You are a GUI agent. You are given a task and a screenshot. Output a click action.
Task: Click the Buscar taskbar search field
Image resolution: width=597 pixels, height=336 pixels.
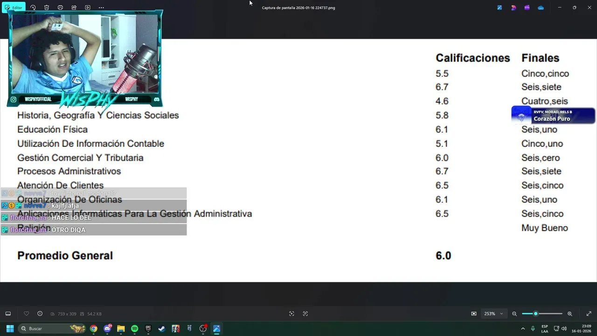coord(52,329)
